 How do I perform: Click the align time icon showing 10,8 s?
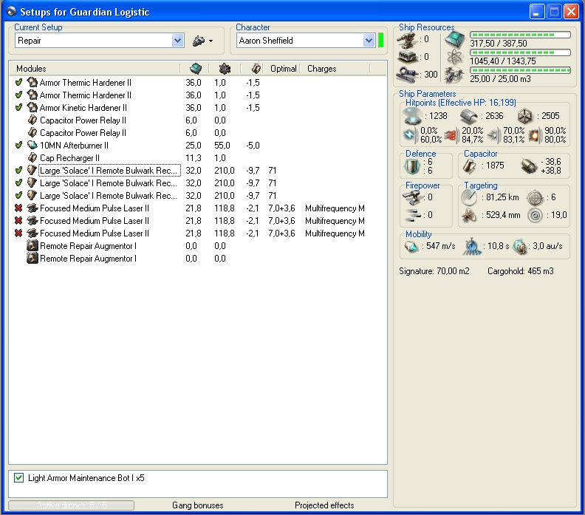coord(472,247)
